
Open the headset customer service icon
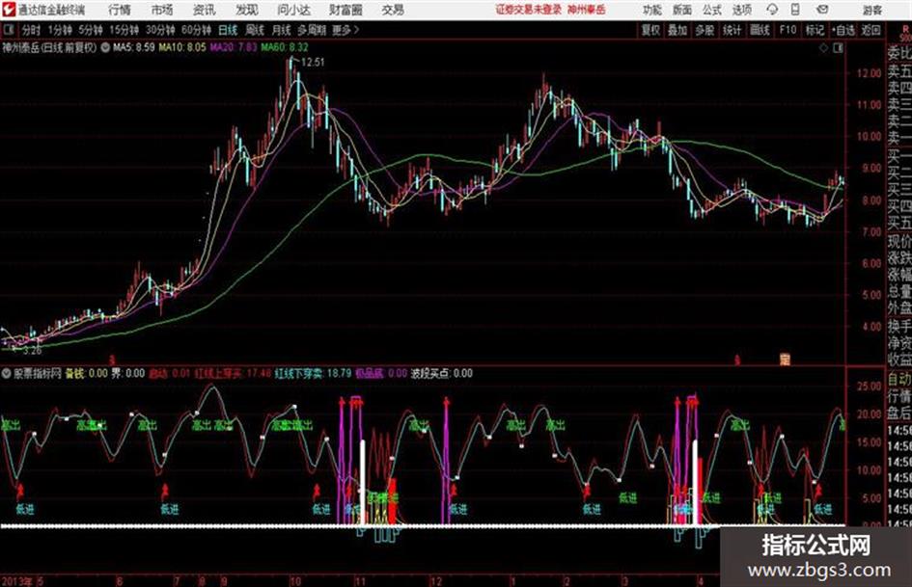coord(772,10)
